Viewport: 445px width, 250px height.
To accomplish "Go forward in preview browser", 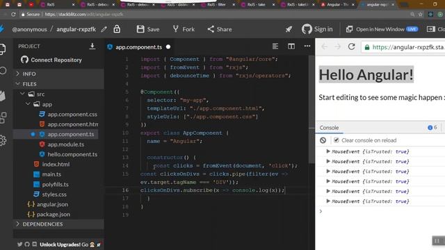I will (337, 47).
